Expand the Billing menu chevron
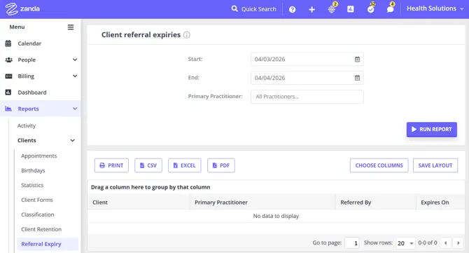The height and width of the screenshot is (253, 469). [x=75, y=76]
